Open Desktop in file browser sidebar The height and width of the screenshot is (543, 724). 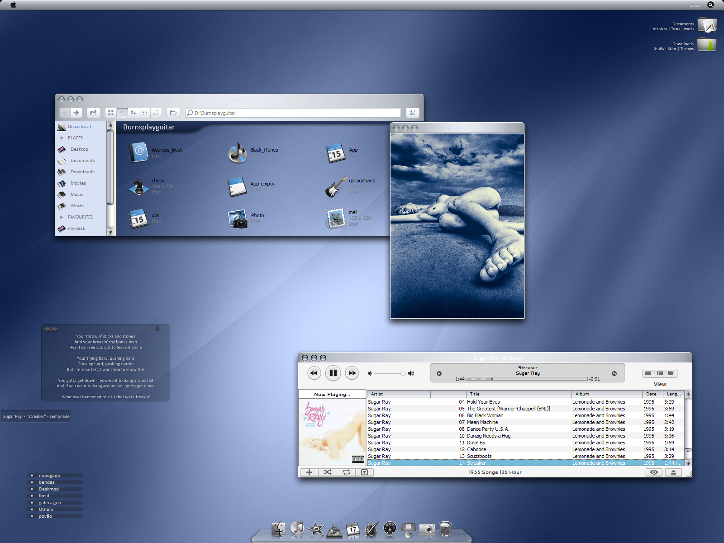pyautogui.click(x=80, y=149)
